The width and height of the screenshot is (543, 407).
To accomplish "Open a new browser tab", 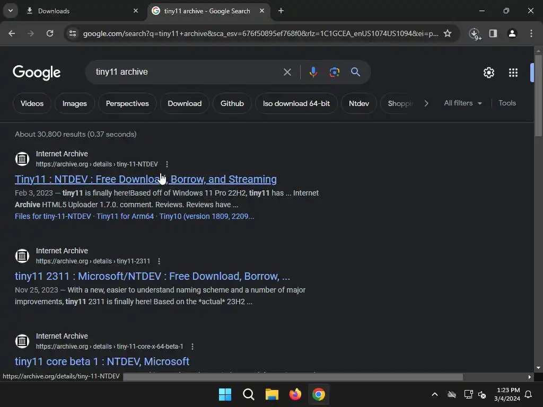I will click(281, 11).
